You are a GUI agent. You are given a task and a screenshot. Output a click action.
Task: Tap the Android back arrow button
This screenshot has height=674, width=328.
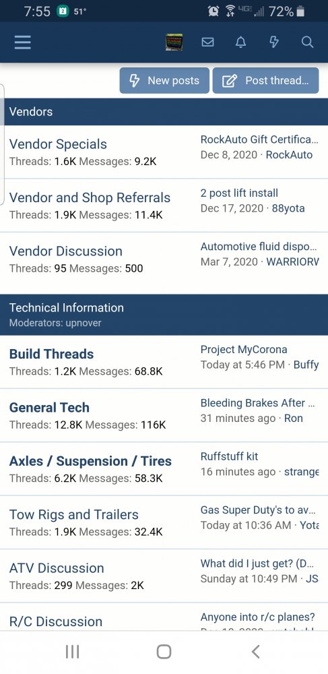[255, 652]
